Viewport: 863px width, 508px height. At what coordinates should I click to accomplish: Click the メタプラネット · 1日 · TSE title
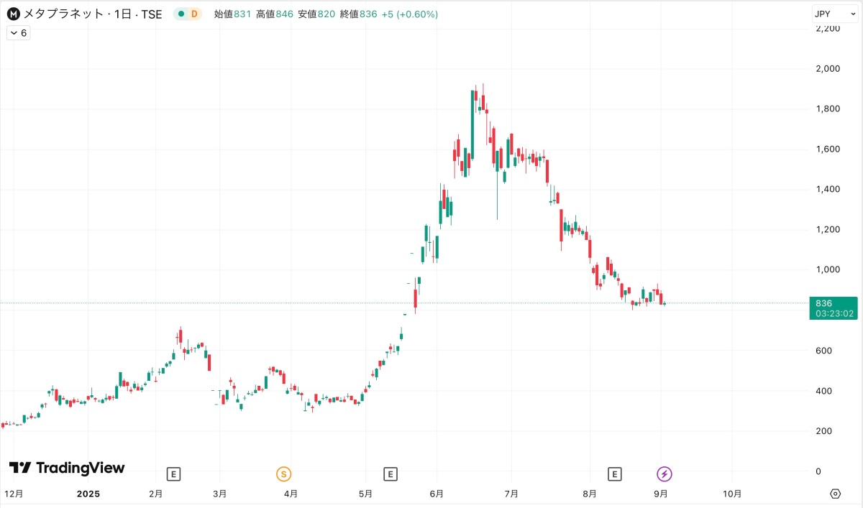[x=93, y=14]
